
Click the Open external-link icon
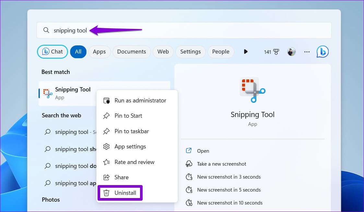click(x=189, y=151)
